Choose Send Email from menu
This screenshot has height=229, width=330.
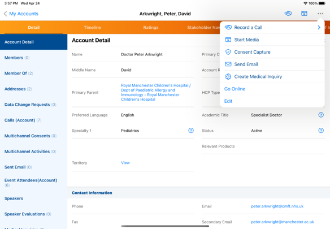(x=272, y=64)
